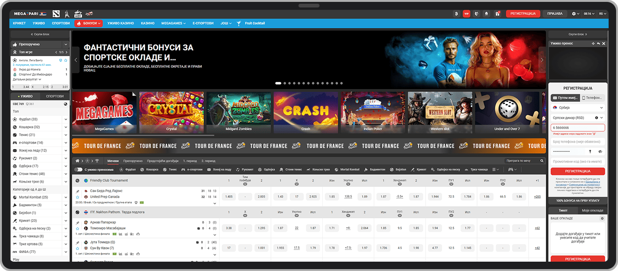Screen dimensions: 618x271
Task: Show the password with the eye icon
Action: [600, 151]
